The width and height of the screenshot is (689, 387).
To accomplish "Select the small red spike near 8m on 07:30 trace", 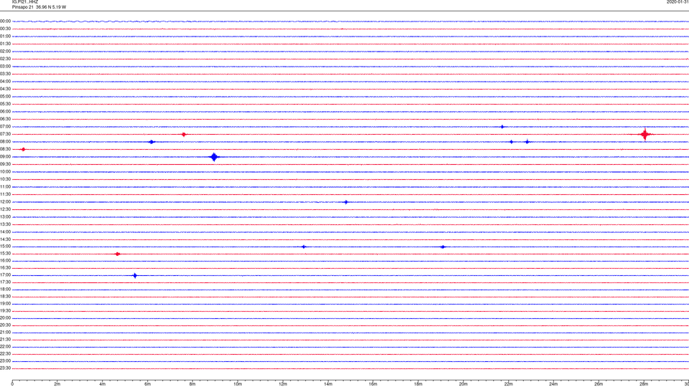I will (x=184, y=134).
